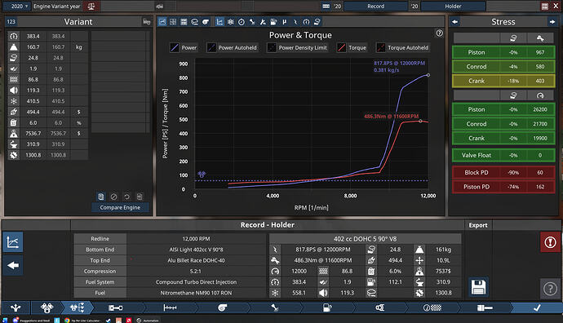Click the window layout icon near the close X
The image size is (563, 323).
coord(545,6)
